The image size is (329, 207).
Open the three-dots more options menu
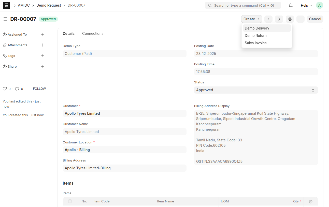tap(300, 19)
